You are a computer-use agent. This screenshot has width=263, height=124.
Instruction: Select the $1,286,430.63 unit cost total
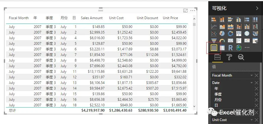tap(121, 110)
